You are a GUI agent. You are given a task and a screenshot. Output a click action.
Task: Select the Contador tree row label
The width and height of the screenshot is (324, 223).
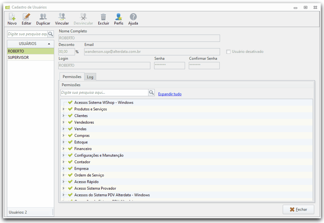point(82,162)
